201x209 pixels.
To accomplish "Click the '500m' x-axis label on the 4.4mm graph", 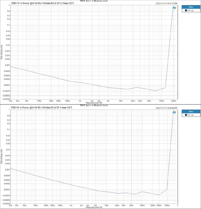I will (x=167, y=205).
